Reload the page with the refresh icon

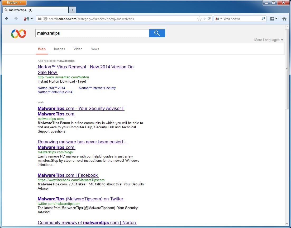click(209, 19)
